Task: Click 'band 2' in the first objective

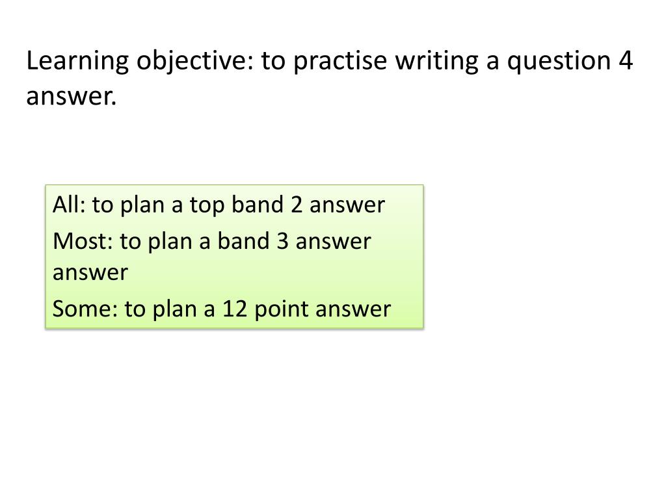Action: pyautogui.click(x=267, y=205)
